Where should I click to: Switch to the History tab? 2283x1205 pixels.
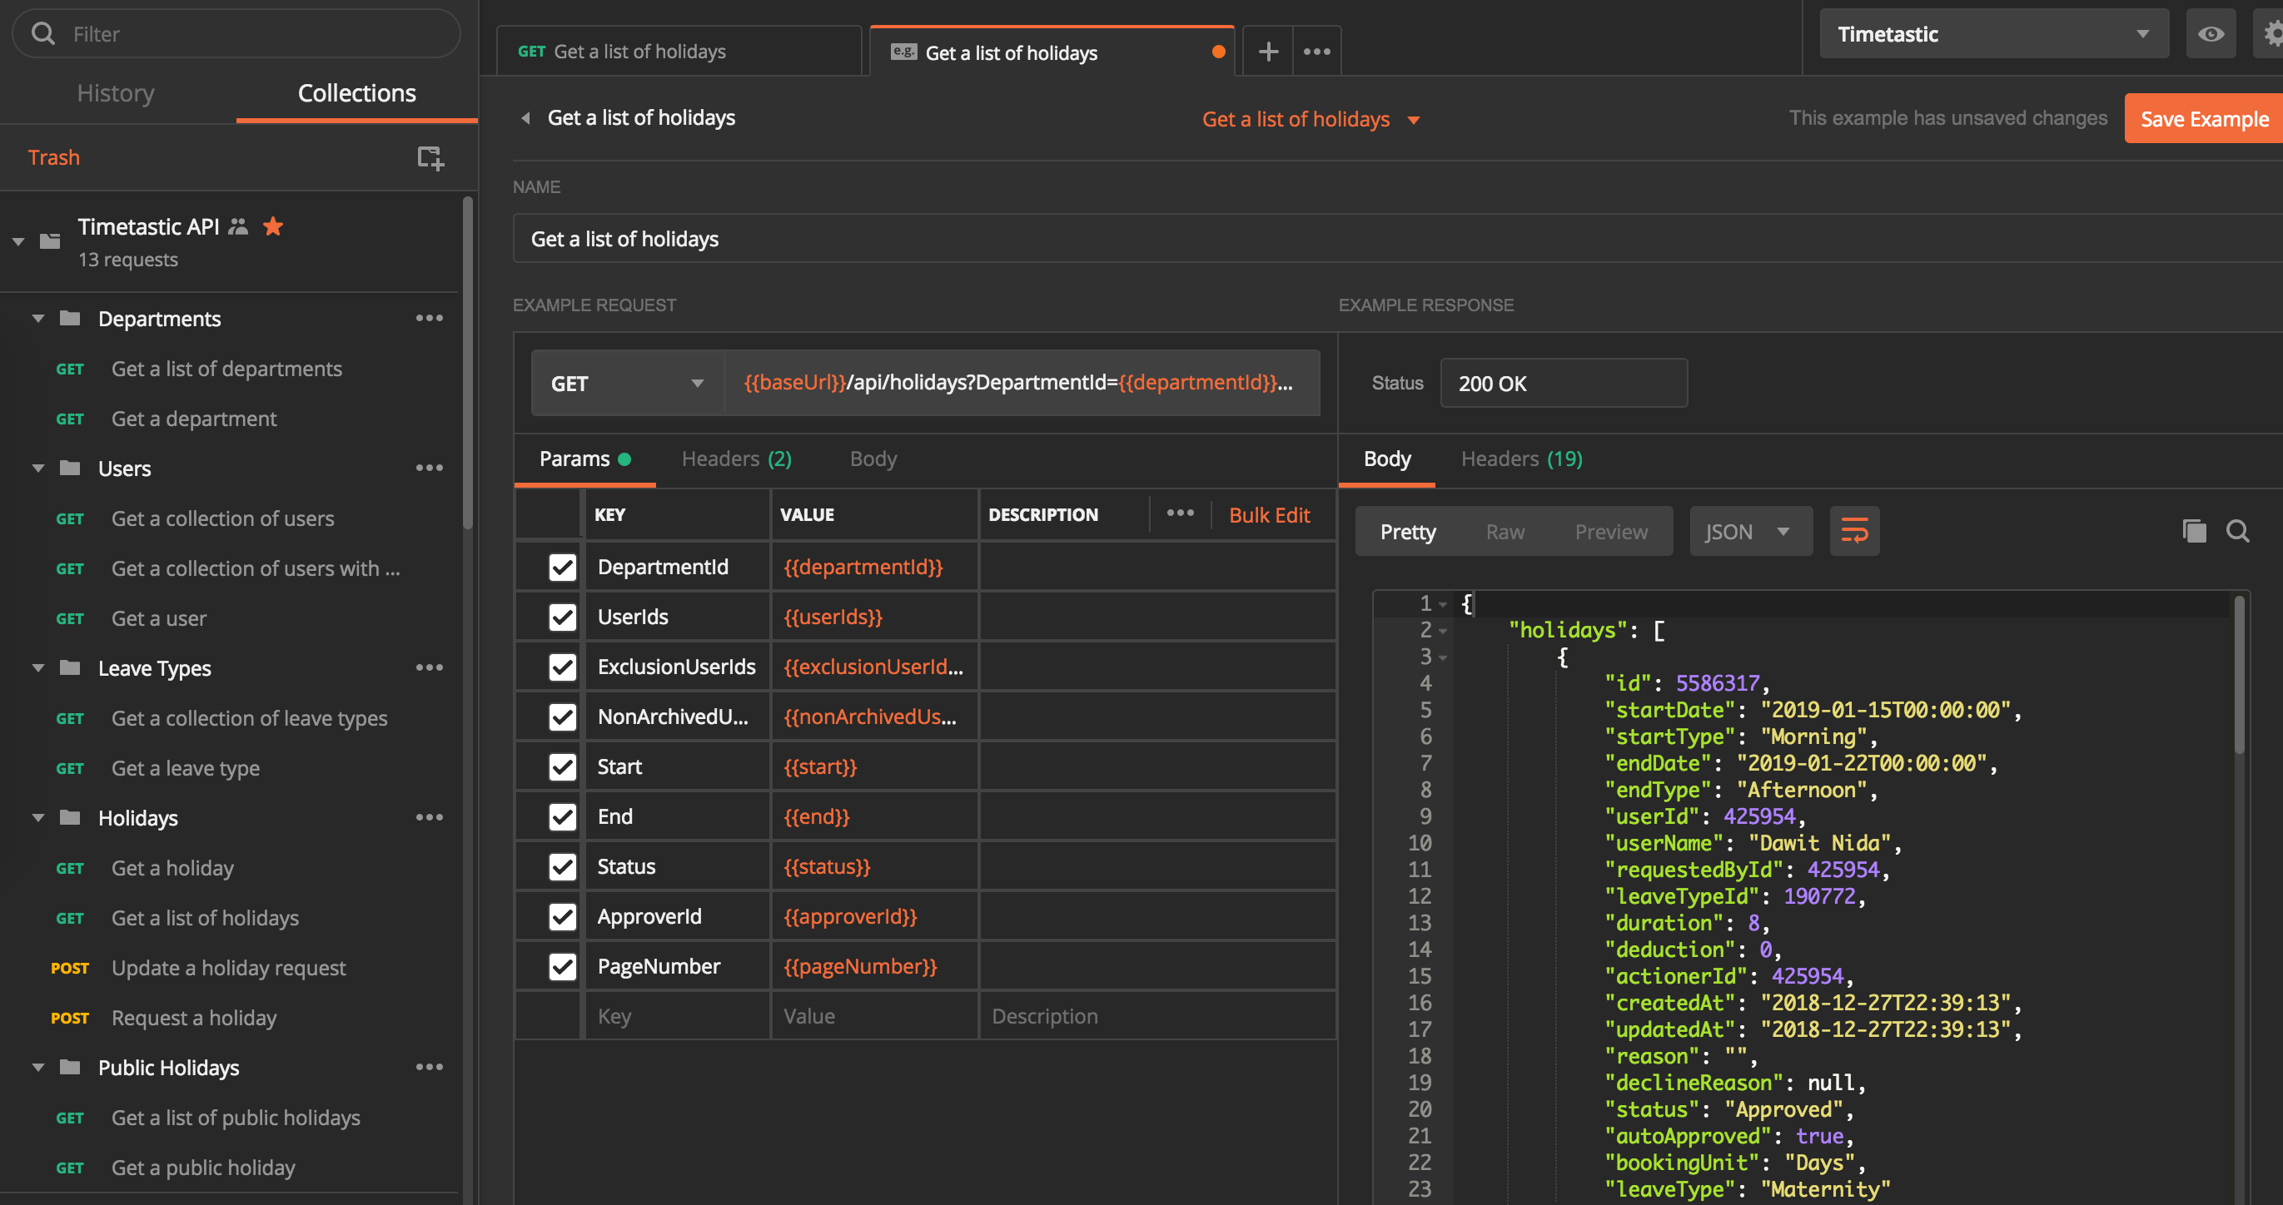116,93
